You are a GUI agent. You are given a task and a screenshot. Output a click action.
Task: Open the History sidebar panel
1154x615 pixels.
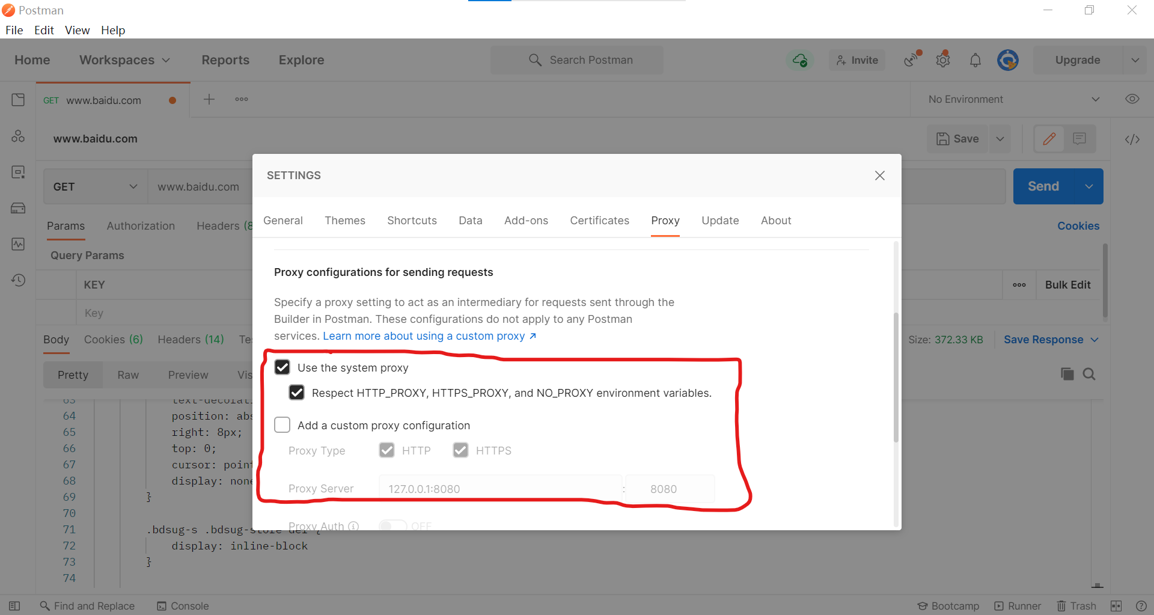point(18,280)
